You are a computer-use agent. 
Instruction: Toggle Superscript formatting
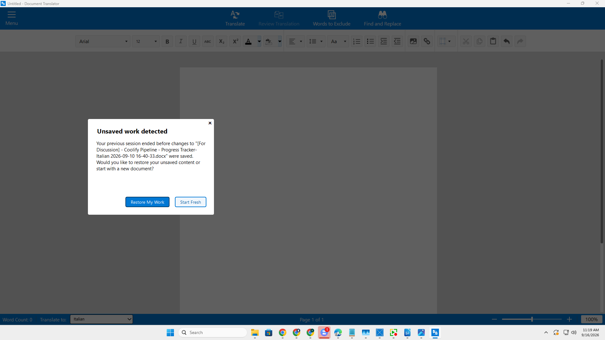[x=235, y=41]
